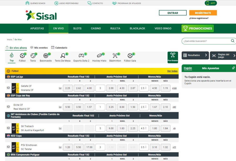
Task: Select the Esports Dota 2 filter icon
Action: 81,56
